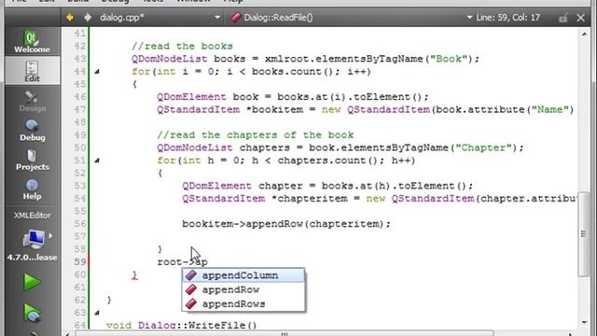Run the project with green play button

click(x=32, y=282)
